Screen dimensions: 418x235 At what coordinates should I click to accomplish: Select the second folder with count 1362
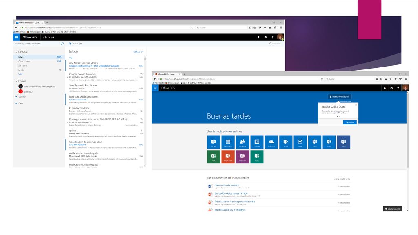(39, 61)
